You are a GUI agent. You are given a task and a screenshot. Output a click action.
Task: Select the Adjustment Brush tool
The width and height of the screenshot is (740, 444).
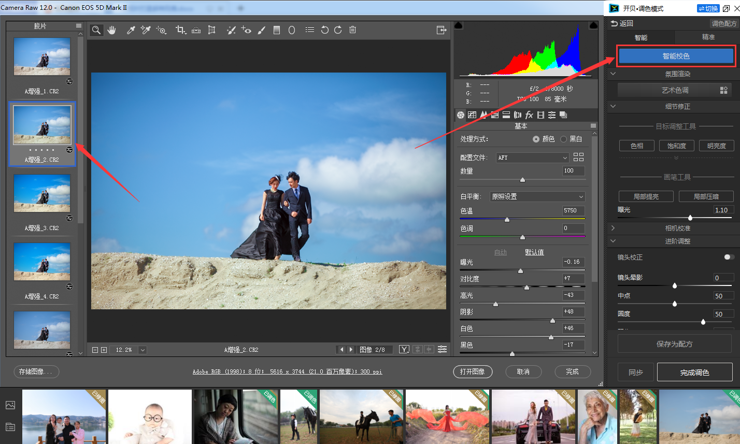(261, 30)
